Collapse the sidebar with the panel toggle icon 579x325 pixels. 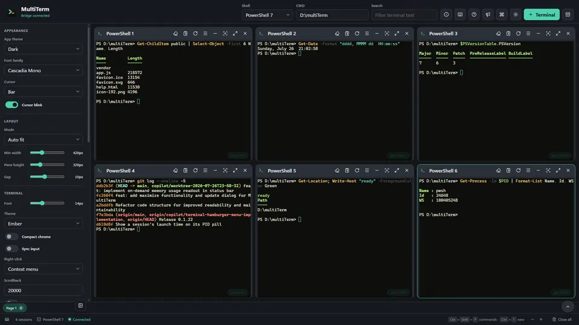[x=80, y=306]
